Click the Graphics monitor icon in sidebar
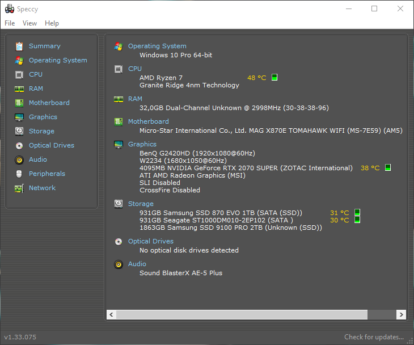Viewport: 414px width, 345px height. [x=19, y=117]
